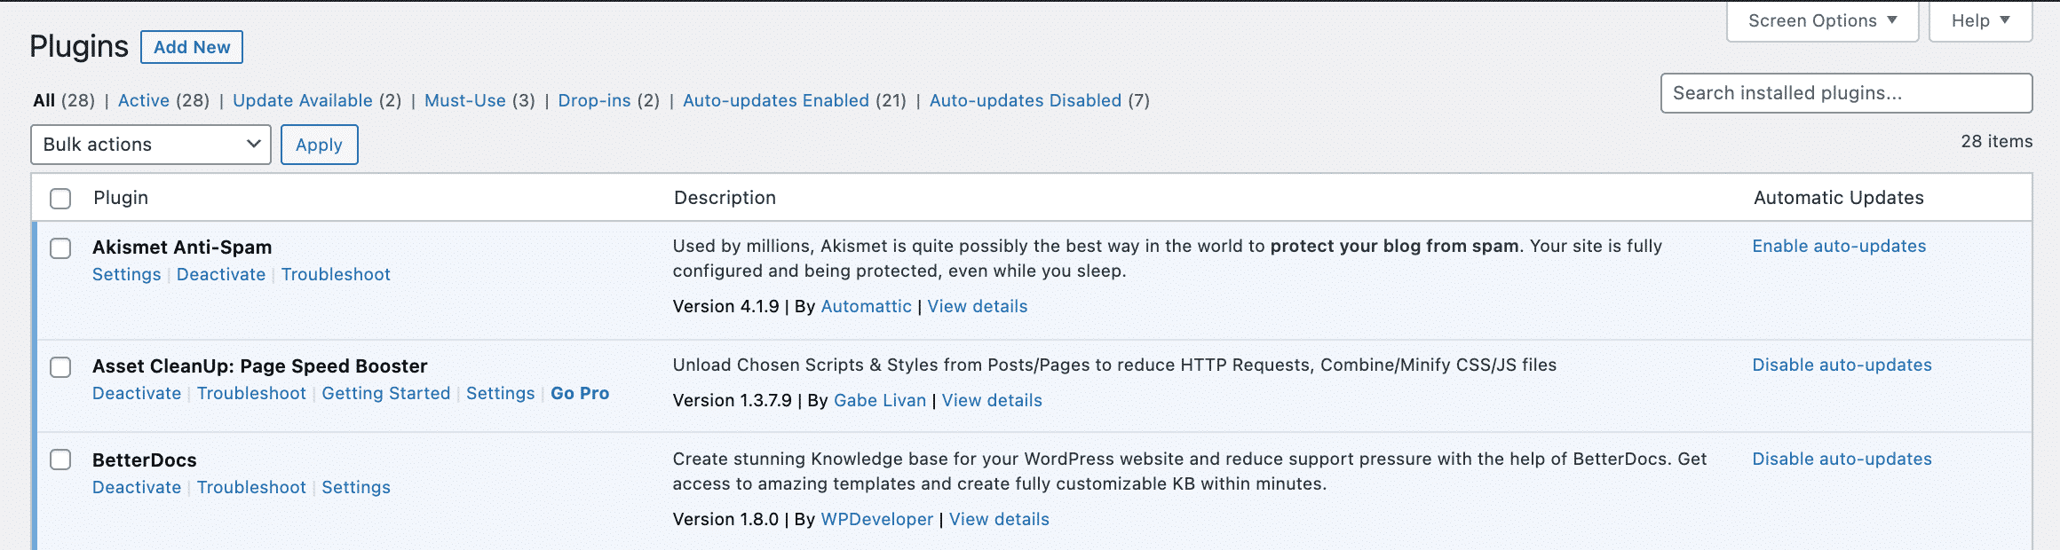Open the Gabe Livan author link
Viewport: 2060px width, 550px height.
coord(880,400)
